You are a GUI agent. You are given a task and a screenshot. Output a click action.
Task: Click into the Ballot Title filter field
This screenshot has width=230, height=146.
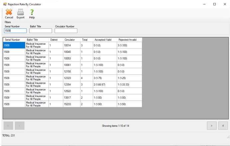pyautogui.click(x=41, y=31)
